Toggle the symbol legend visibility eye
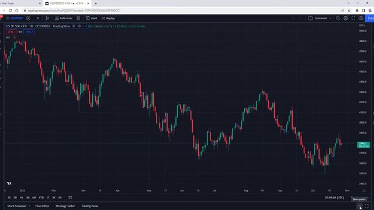The width and height of the screenshot is (374, 210). pos(79,26)
